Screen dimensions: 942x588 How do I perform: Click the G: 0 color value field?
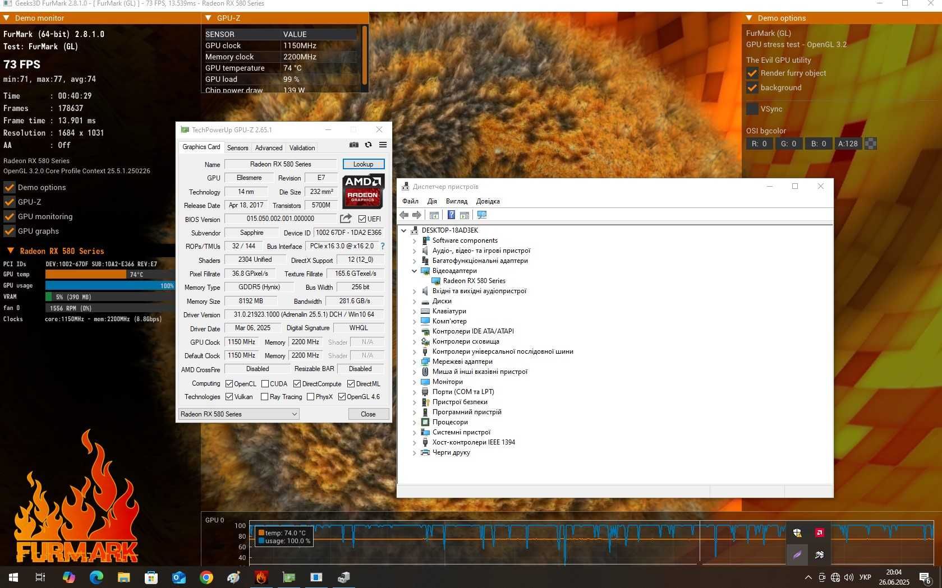788,143
